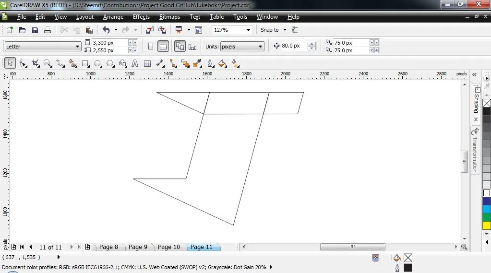This screenshot has width=491, height=273.
Task: Expand the color profiles flyout arrow
Action: 271,267
